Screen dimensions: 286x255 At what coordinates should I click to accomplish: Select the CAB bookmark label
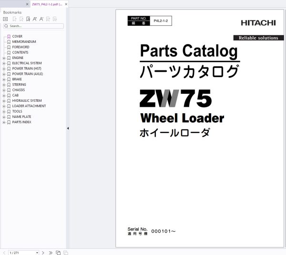click(15, 95)
